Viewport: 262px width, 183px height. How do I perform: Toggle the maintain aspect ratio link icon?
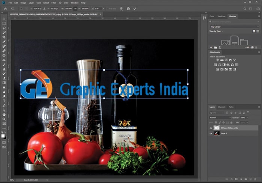(x=75, y=9)
